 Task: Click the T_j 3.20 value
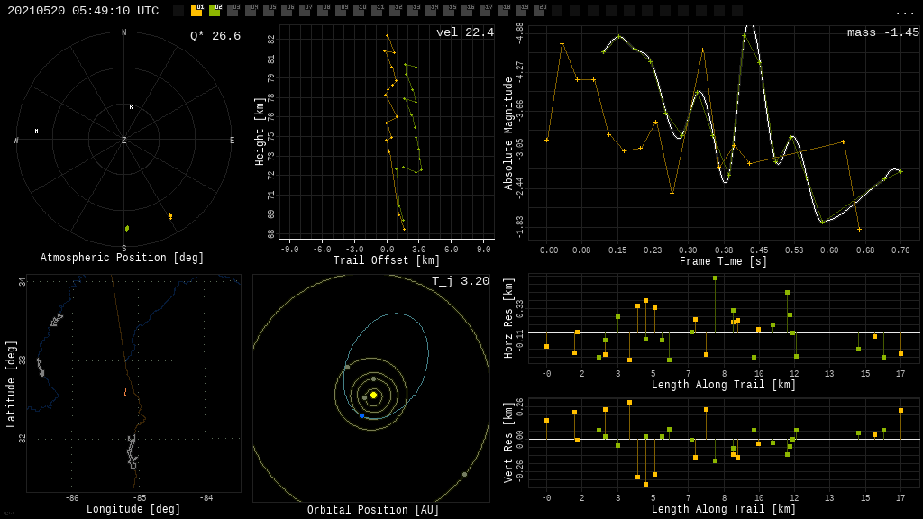(x=460, y=282)
